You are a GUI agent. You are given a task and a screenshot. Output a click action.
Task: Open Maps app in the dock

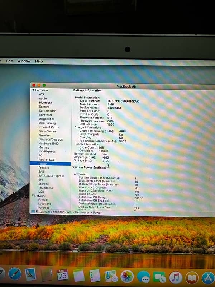pos(110,276)
